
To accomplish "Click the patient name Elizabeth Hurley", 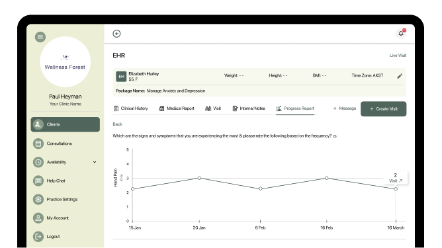I will pos(144,74).
